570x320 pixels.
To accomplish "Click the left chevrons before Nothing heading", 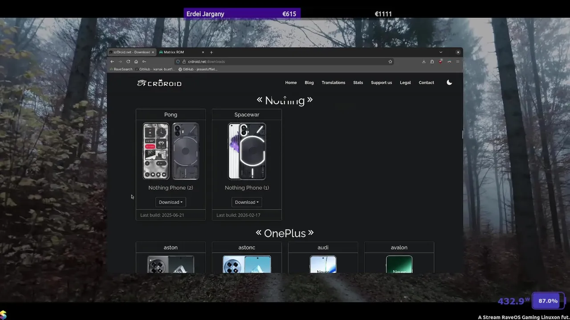I will coord(260,100).
